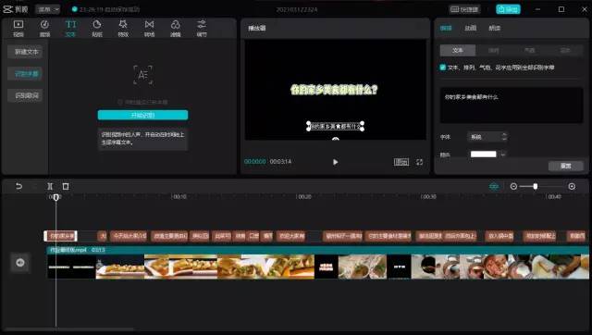Open the menu dropdown beside the logo
Image resolution: width=592 pixels, height=335 pixels.
point(48,9)
